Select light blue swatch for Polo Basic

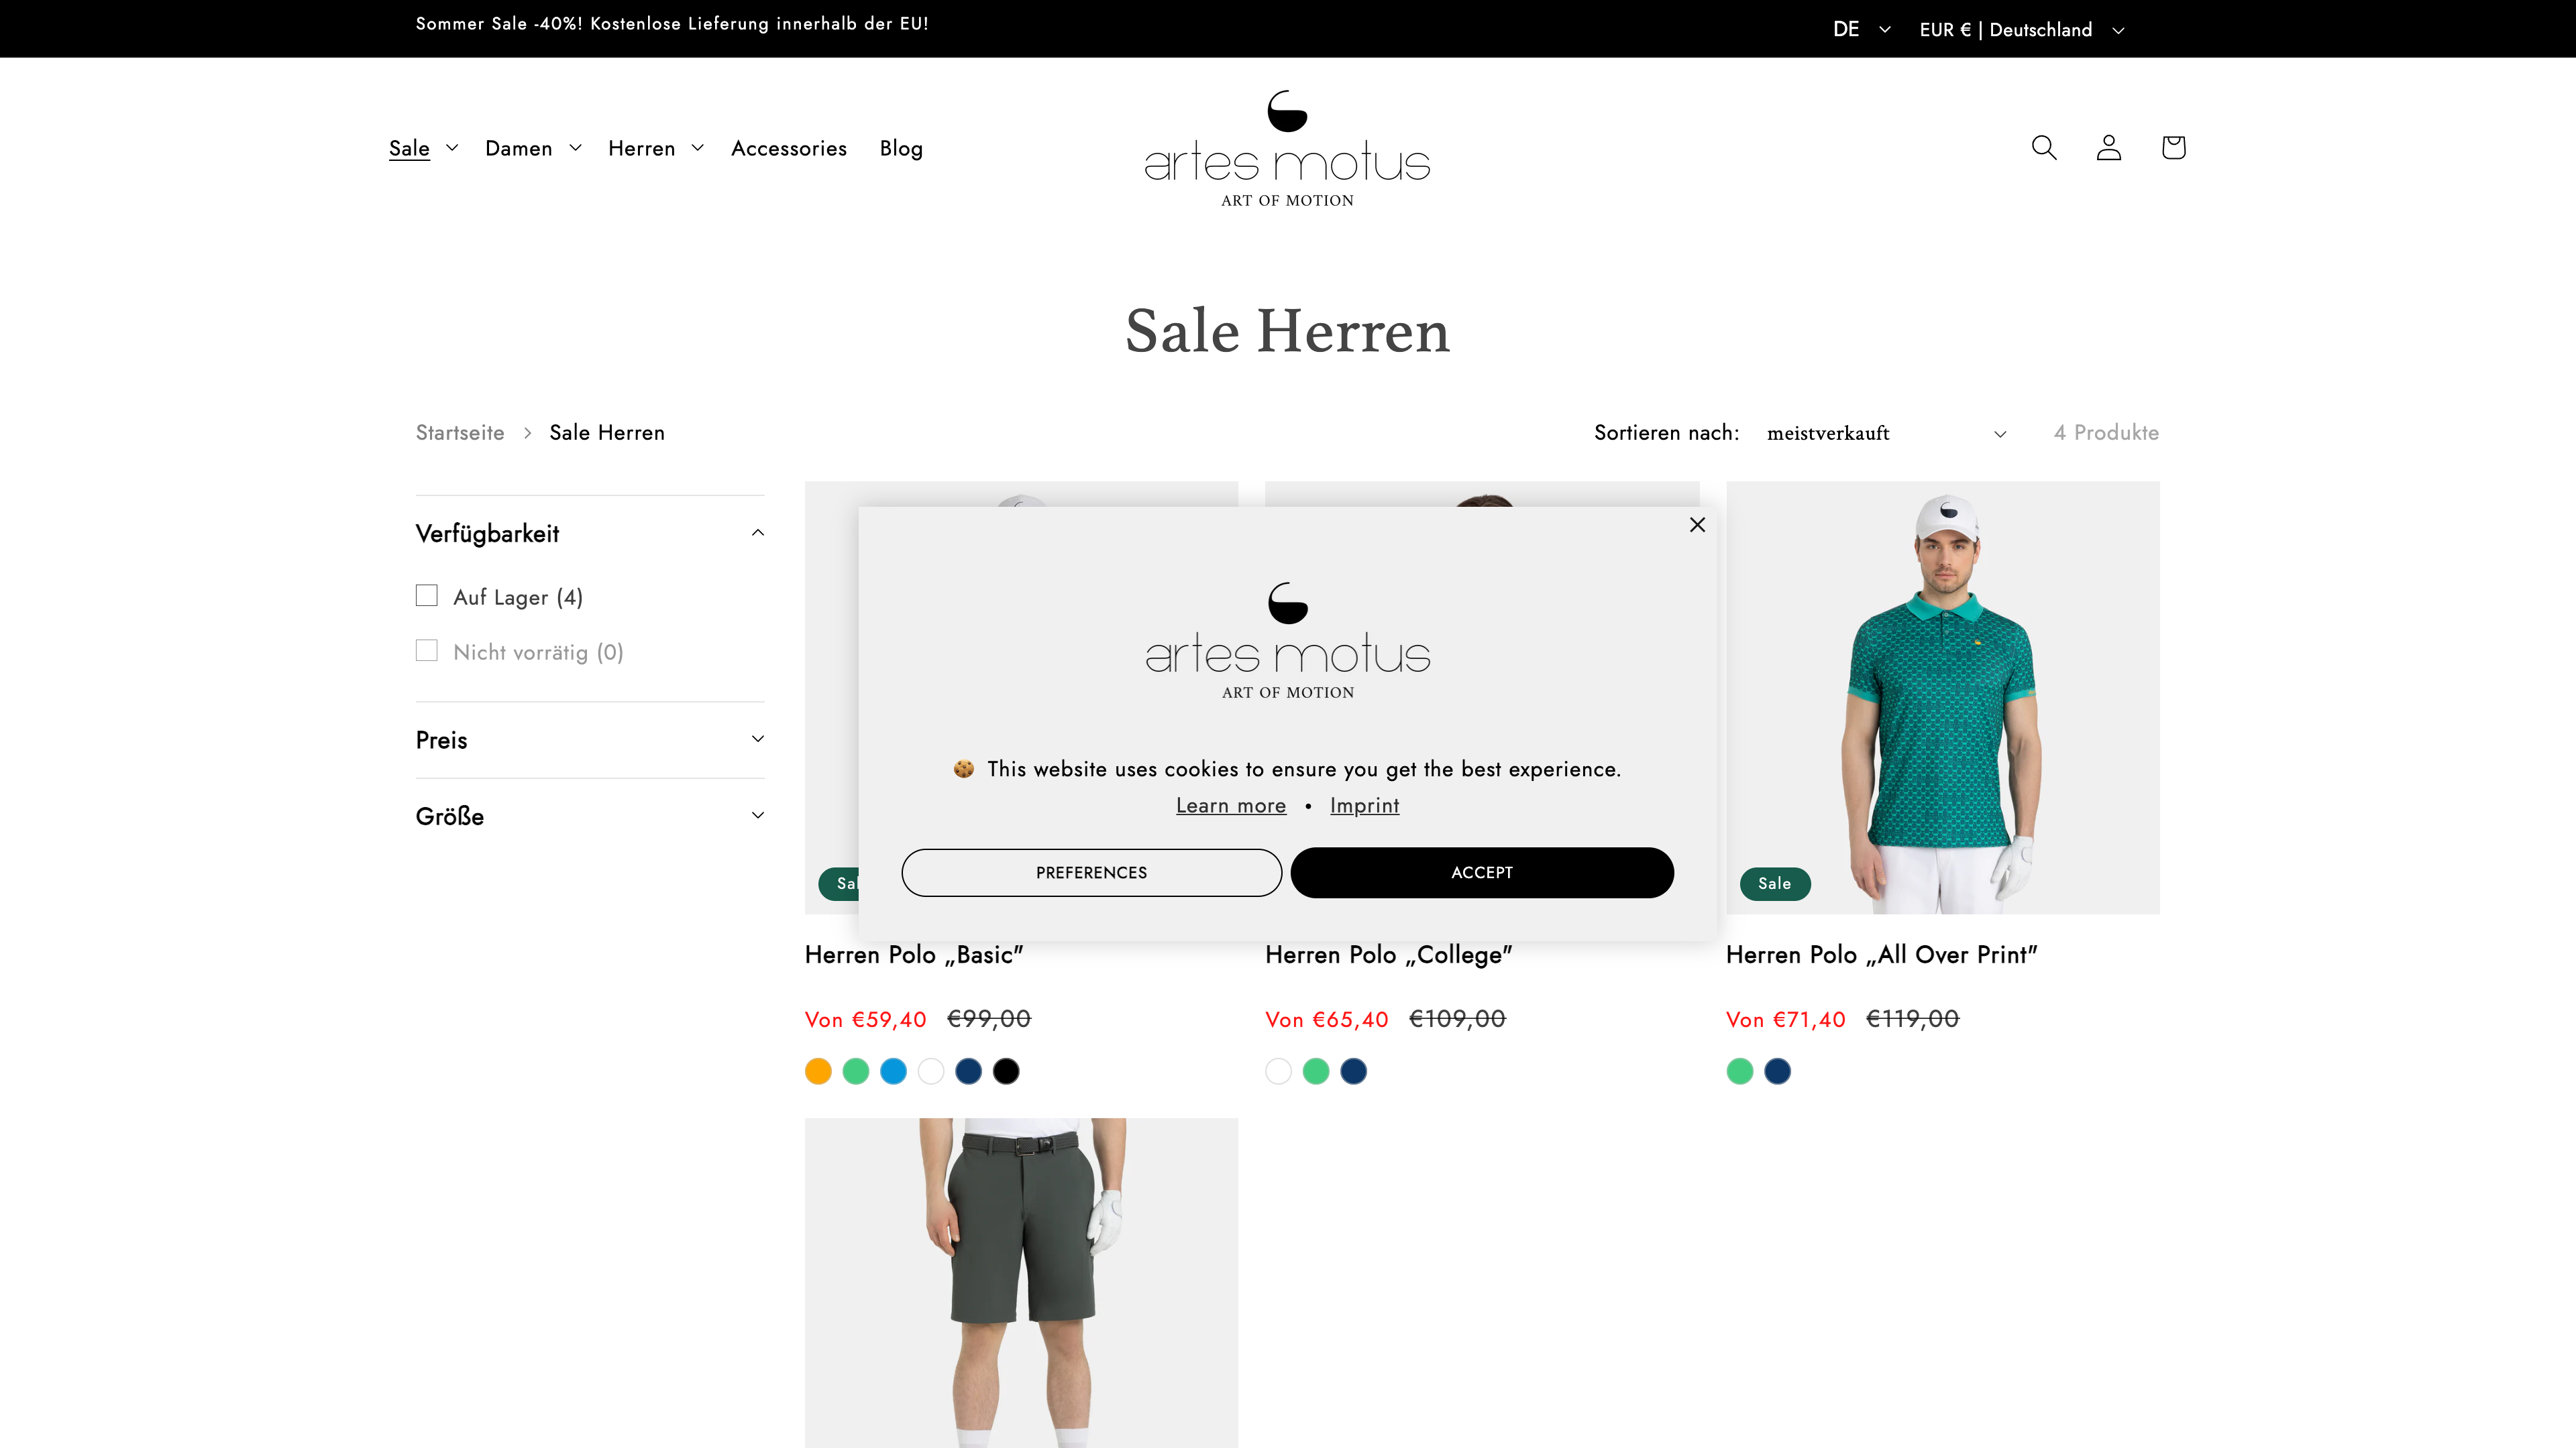pos(893,1071)
